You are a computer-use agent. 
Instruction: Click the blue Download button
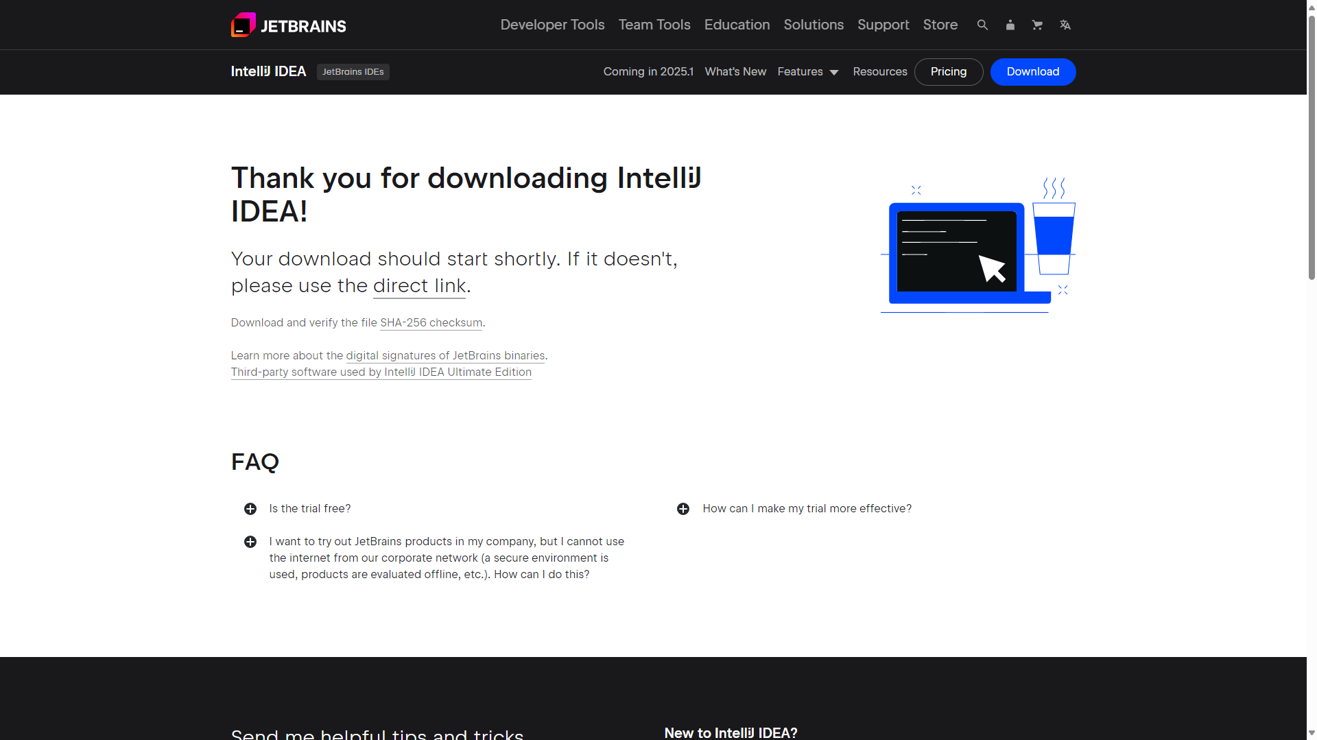coord(1032,71)
